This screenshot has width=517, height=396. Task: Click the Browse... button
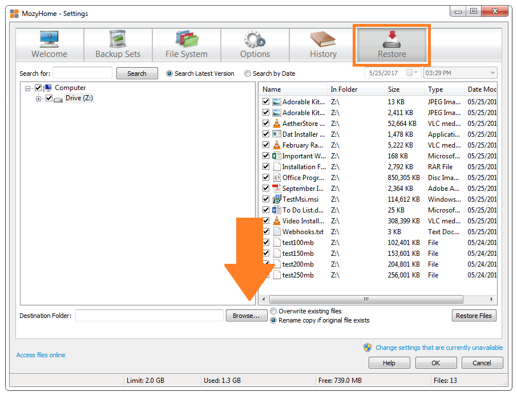(x=247, y=315)
